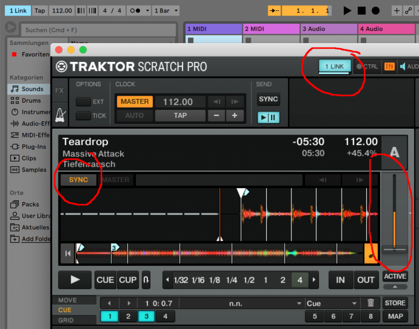Toggle the flux loop icon beside CUP
419x329 pixels.
[x=146, y=280]
